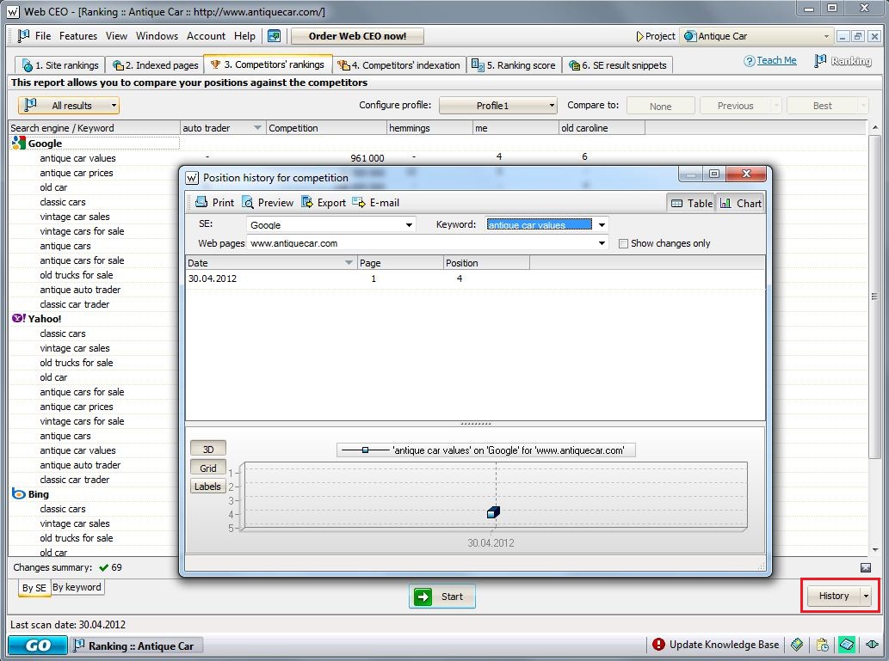Viewport: 889px width, 661px height.
Task: Select the Google search engine group row
Action: (94, 144)
